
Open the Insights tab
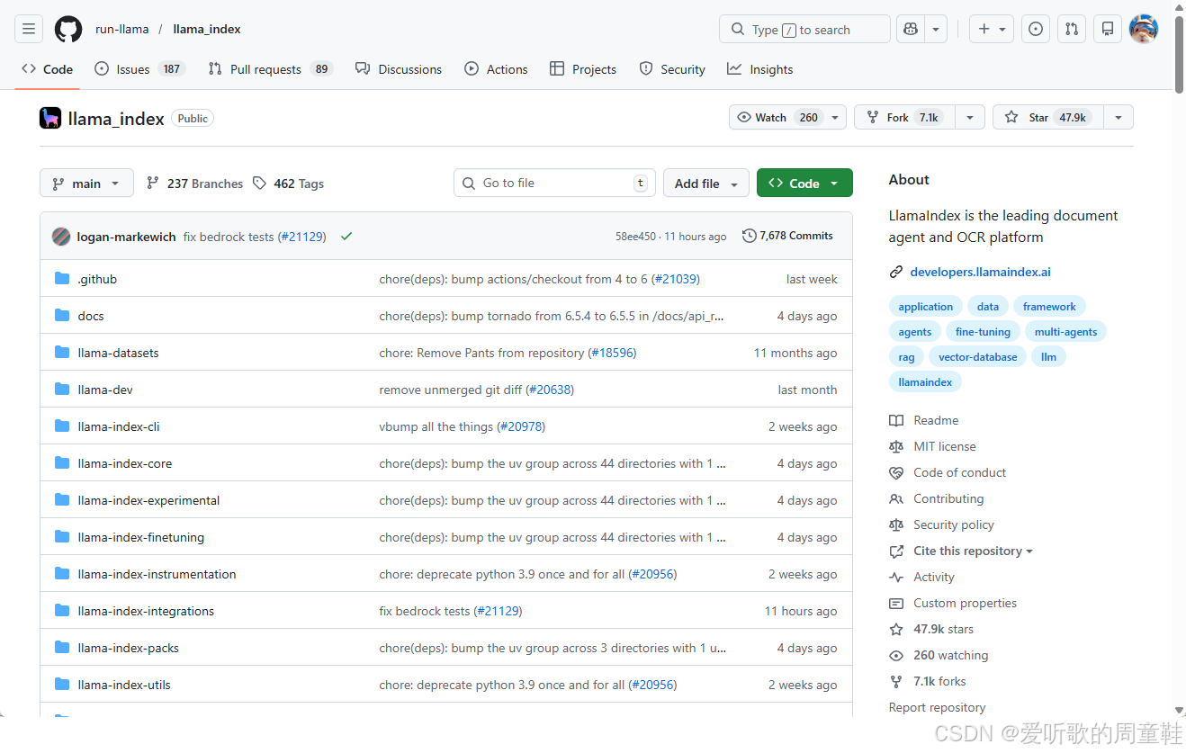[x=760, y=69]
